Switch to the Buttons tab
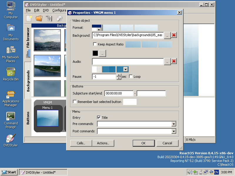235x176 pixels. click(28, 118)
